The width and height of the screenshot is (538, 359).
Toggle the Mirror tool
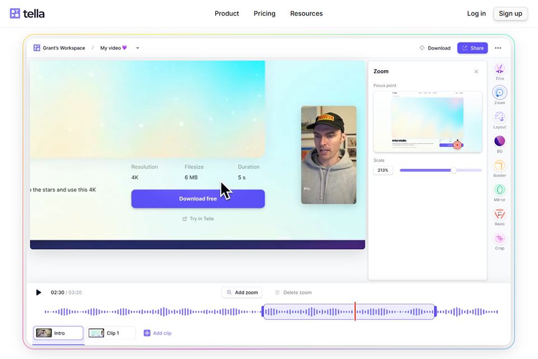(x=499, y=190)
